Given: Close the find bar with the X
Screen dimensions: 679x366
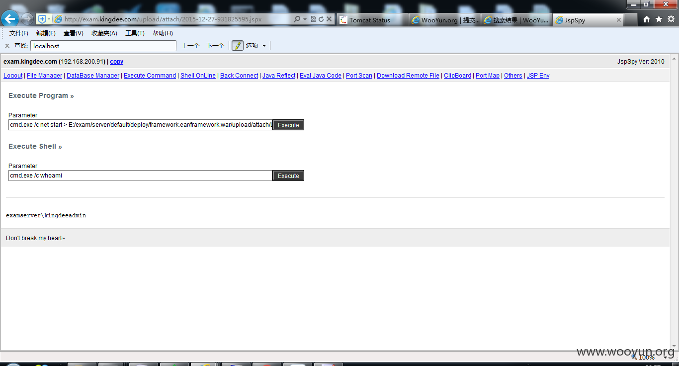Looking at the screenshot, I should [7, 46].
